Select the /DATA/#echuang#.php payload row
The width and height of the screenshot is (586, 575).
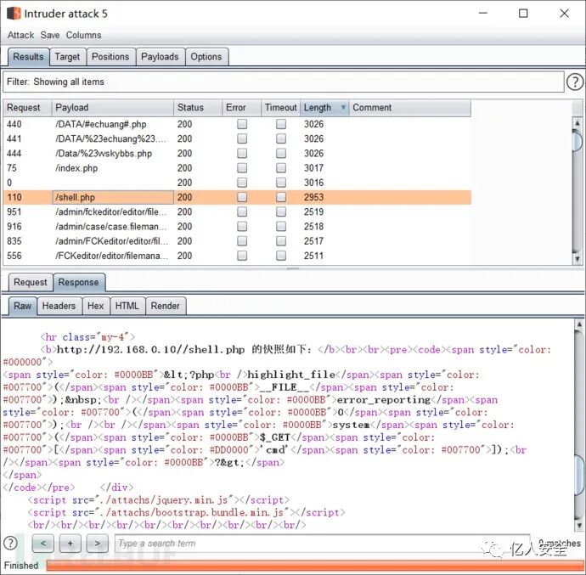pos(237,124)
